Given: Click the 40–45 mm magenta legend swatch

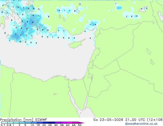Looking at the screenshot, I should [70, 123].
